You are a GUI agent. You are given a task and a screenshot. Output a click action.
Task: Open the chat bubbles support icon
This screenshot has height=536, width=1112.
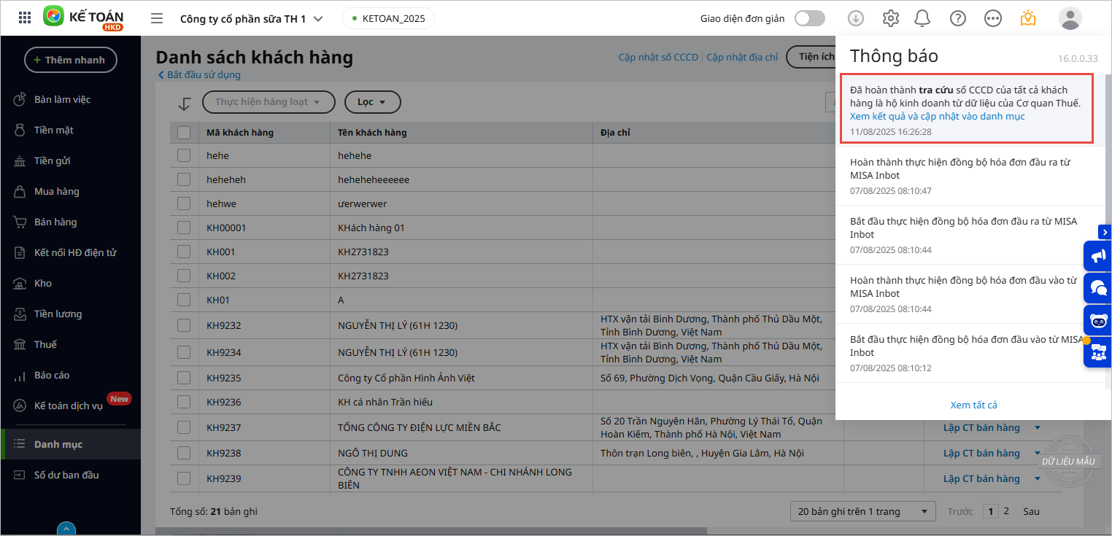(x=1097, y=288)
